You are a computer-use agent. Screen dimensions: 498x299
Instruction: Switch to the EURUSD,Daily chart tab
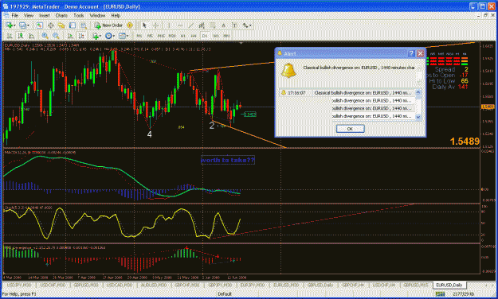point(449,285)
